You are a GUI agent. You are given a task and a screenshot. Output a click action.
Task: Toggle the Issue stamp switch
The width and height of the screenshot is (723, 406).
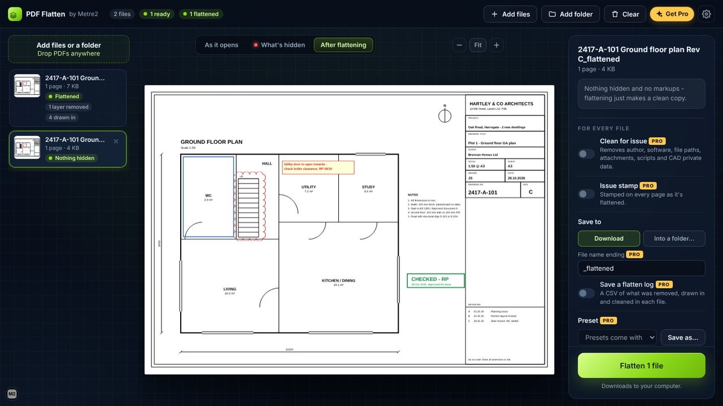(x=586, y=194)
